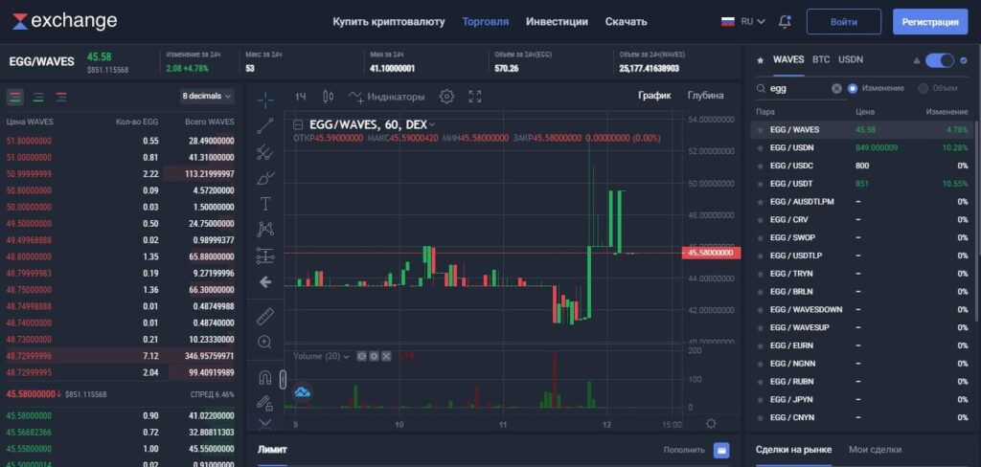Enter fullscreen chart mode
This screenshot has height=467, width=981.
click(x=475, y=97)
